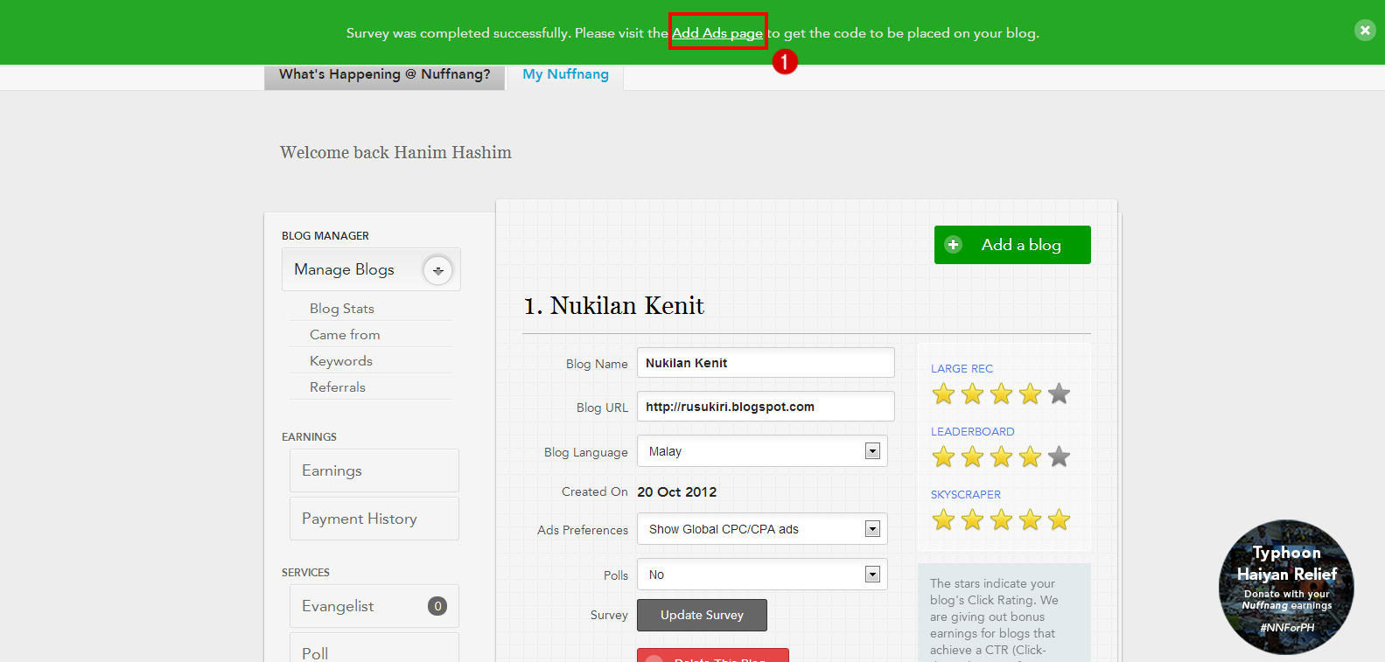Click the Welcome back Hanim Hashim heading
This screenshot has width=1385, height=662.
pyautogui.click(x=395, y=152)
